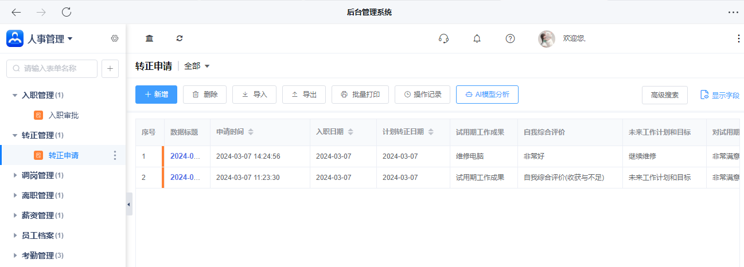
Task: Collapse the sidebar with the divider handle
Action: point(129,204)
